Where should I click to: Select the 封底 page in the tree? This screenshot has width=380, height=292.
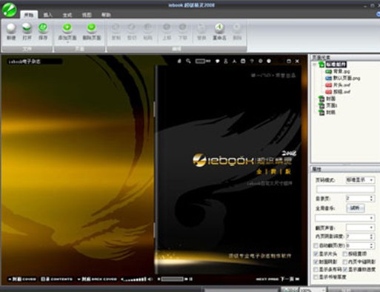tap(331, 113)
